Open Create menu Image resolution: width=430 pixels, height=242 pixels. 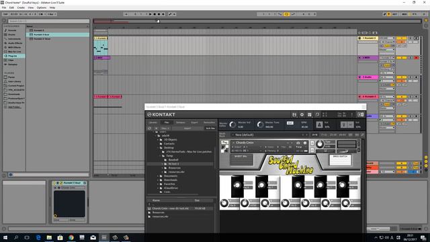21,7
